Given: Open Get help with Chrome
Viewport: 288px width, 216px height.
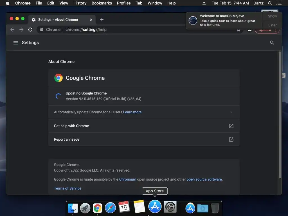Looking at the screenshot, I should [144, 126].
